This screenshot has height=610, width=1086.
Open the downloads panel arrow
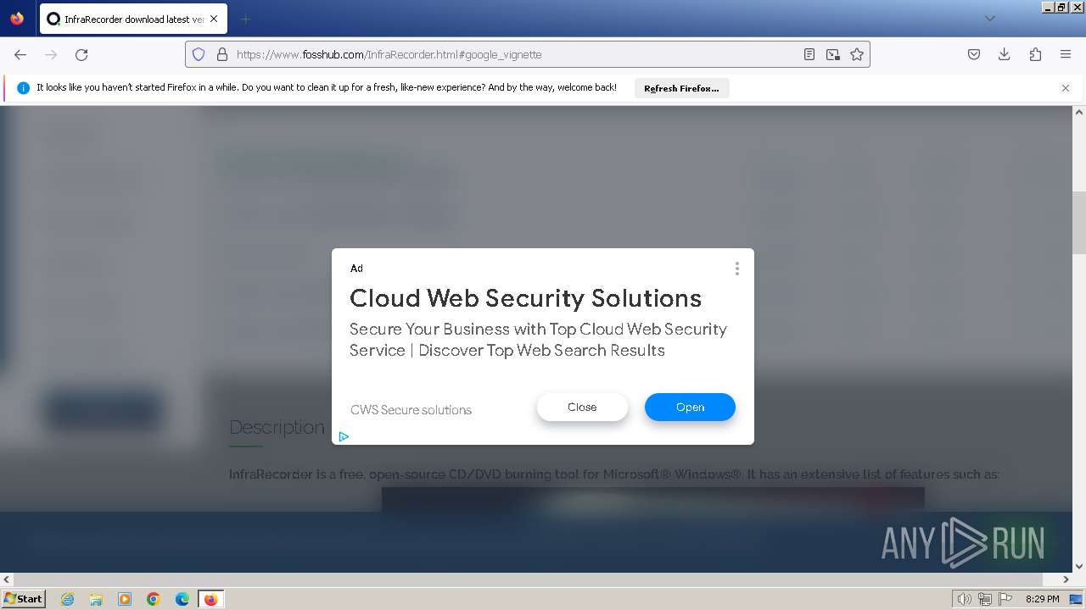1005,54
